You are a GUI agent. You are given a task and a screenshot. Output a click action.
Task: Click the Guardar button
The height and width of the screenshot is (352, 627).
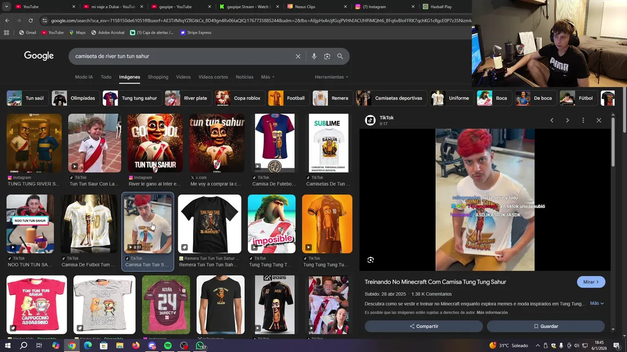(546, 326)
